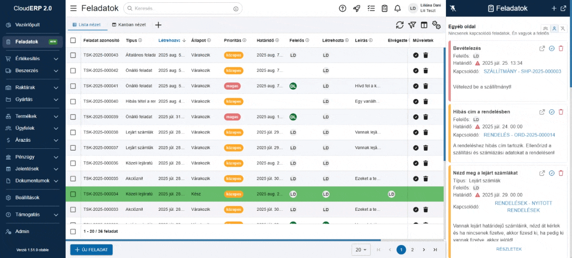
Task: Delete the Bevételezés task with the trash icon
Action: [561, 49]
